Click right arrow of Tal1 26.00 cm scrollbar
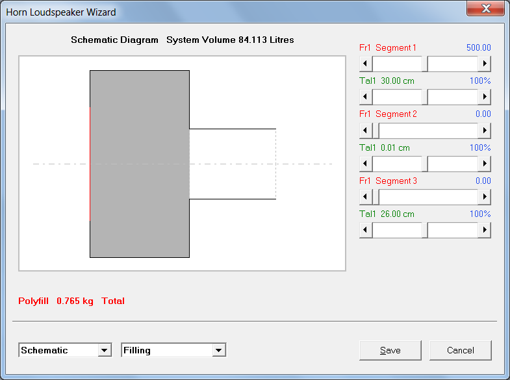Image resolution: width=510 pixels, height=380 pixels. [484, 230]
